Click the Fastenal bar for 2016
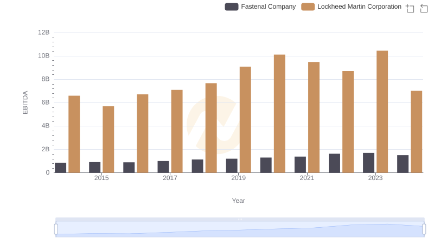 (129, 168)
